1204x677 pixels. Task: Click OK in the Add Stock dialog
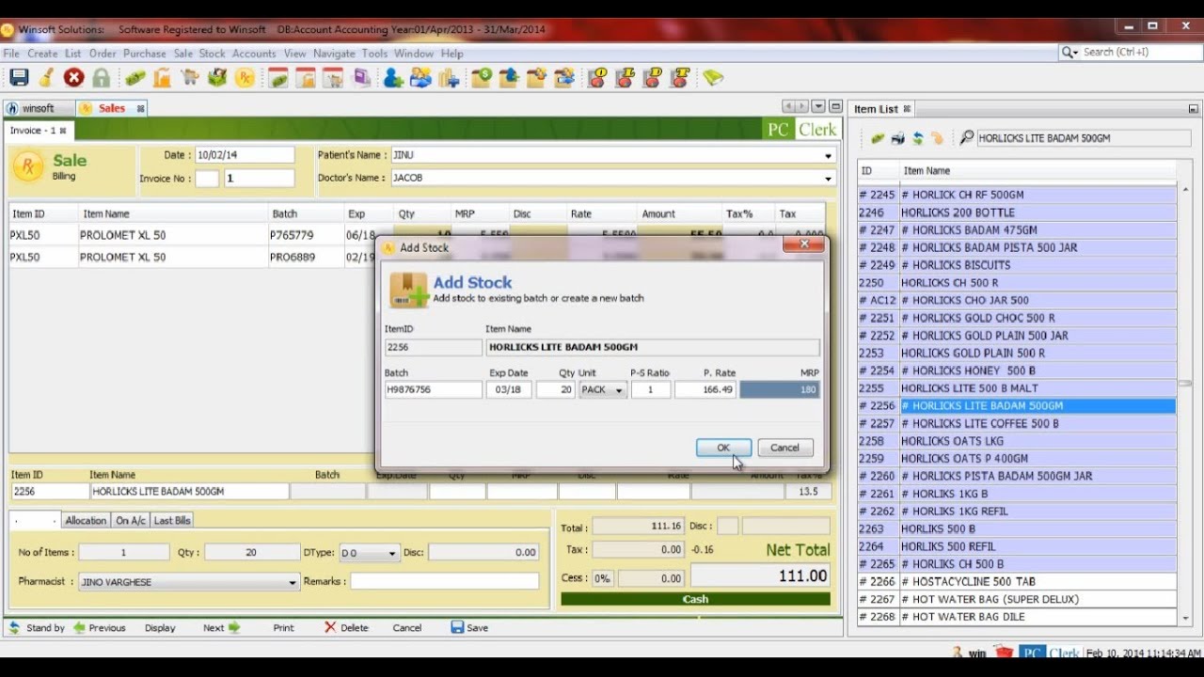(x=723, y=448)
